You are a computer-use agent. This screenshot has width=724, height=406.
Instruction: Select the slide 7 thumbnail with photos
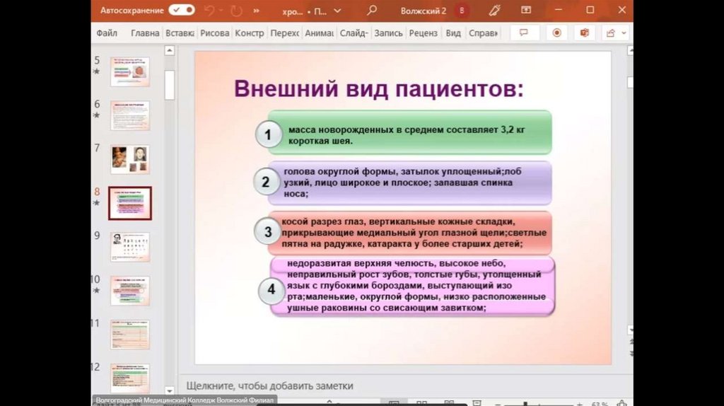(x=130, y=159)
